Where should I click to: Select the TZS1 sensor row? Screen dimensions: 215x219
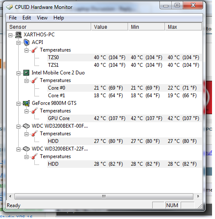[124, 65]
